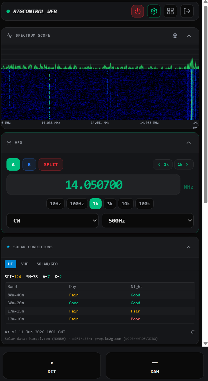Click the 14.038 MHz scope label
The width and height of the screenshot is (208, 381).
click(x=51, y=123)
